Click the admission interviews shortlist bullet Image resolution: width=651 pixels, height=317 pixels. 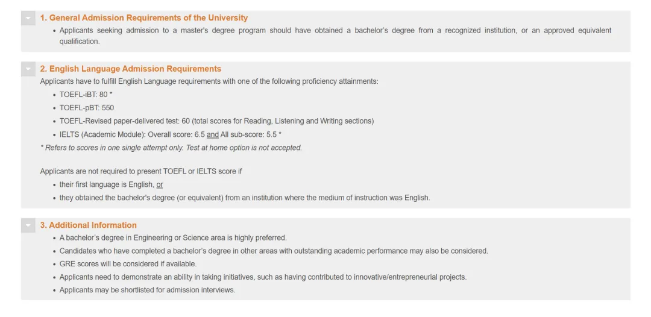147,290
